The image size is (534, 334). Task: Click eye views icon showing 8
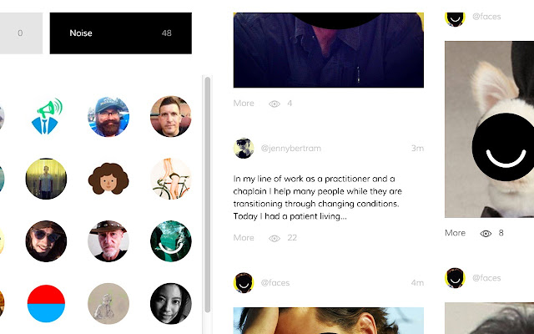(x=486, y=234)
